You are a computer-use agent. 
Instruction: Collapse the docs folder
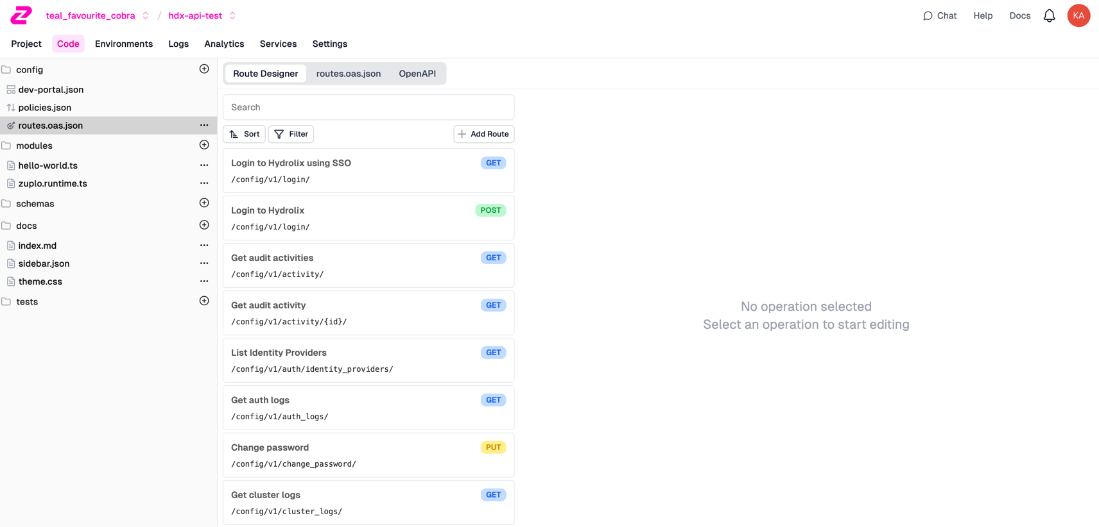(6, 226)
